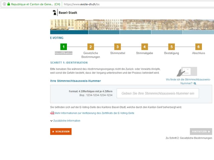Click the Identifikation step label
The width and height of the screenshot is (214, 160).
(x=64, y=53)
